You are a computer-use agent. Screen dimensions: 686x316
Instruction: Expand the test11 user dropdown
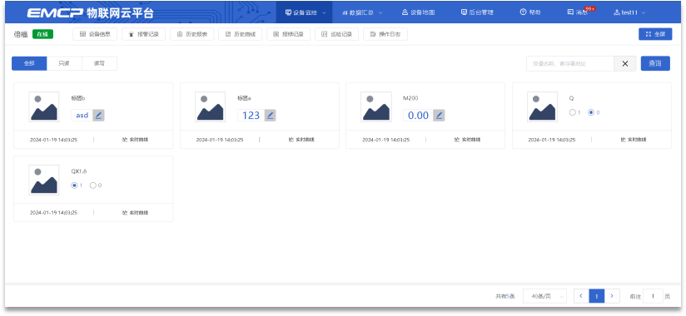630,12
